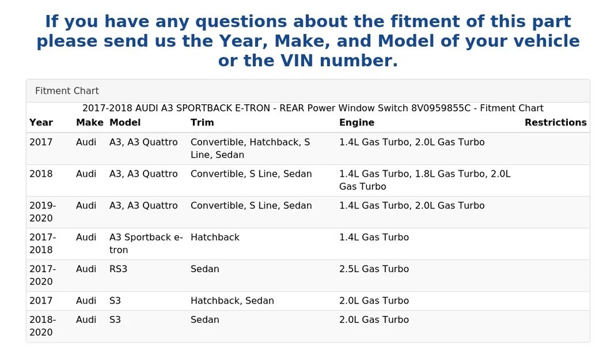Click the Restrictions column header
This screenshot has height=354, width=599.
click(555, 123)
